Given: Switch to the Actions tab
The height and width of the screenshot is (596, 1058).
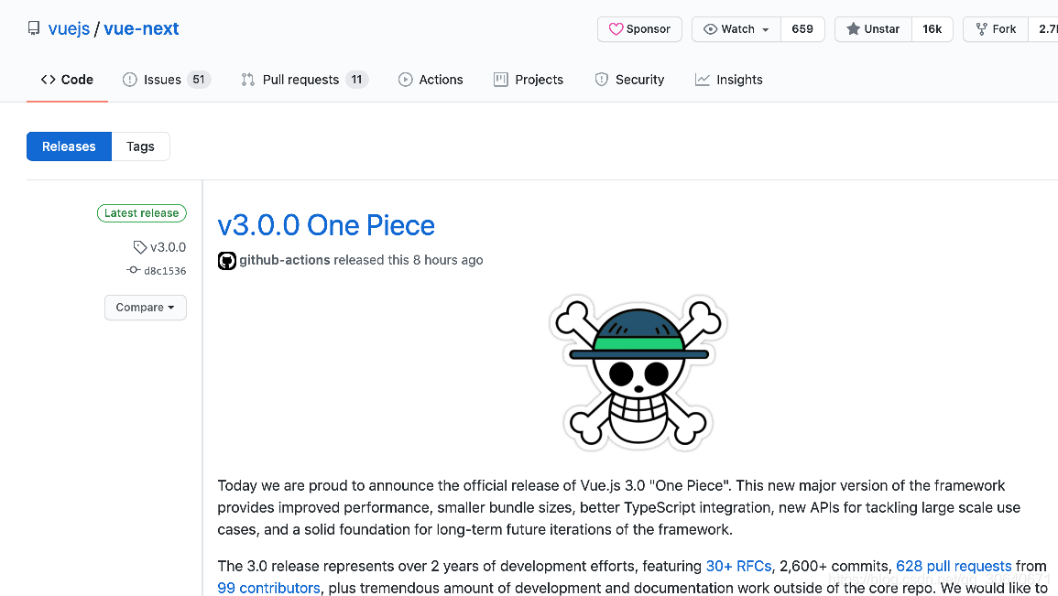Looking at the screenshot, I should pos(431,80).
